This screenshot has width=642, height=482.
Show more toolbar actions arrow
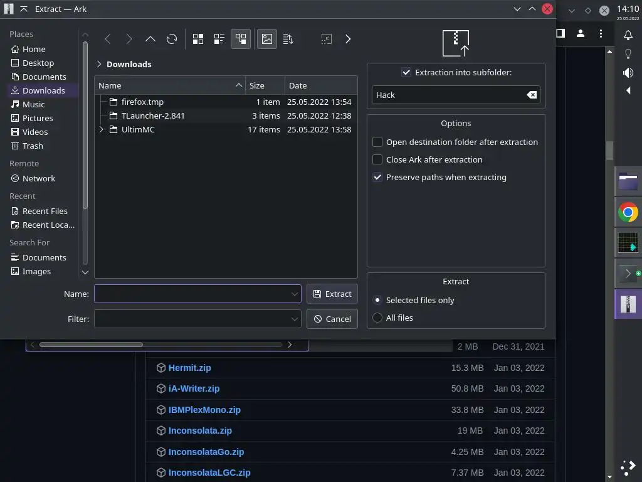pos(348,39)
